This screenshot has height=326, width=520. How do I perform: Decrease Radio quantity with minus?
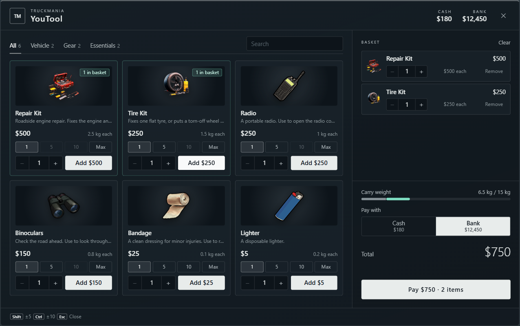point(247,163)
